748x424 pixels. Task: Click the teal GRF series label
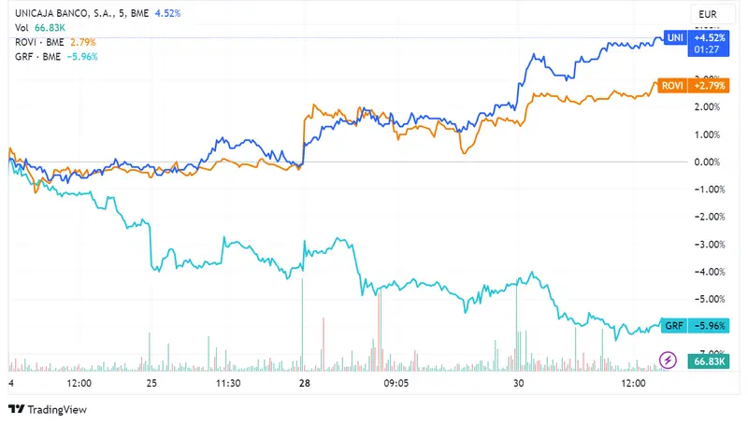pos(673,325)
